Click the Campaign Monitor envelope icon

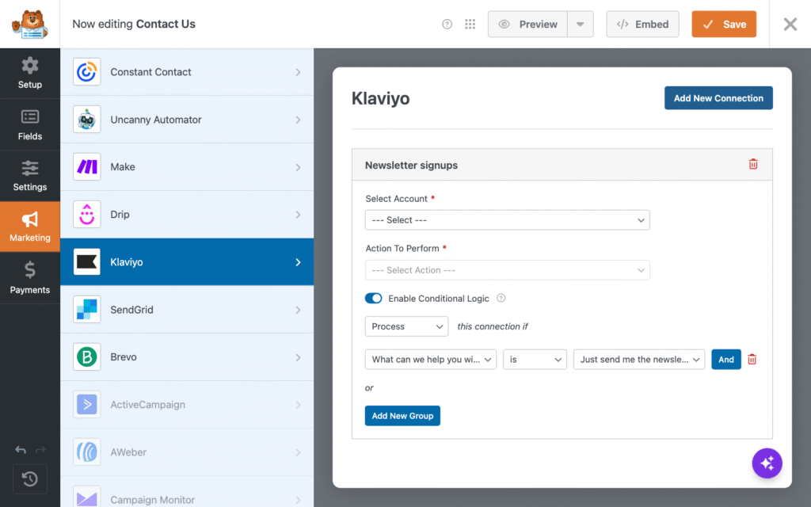(x=87, y=497)
